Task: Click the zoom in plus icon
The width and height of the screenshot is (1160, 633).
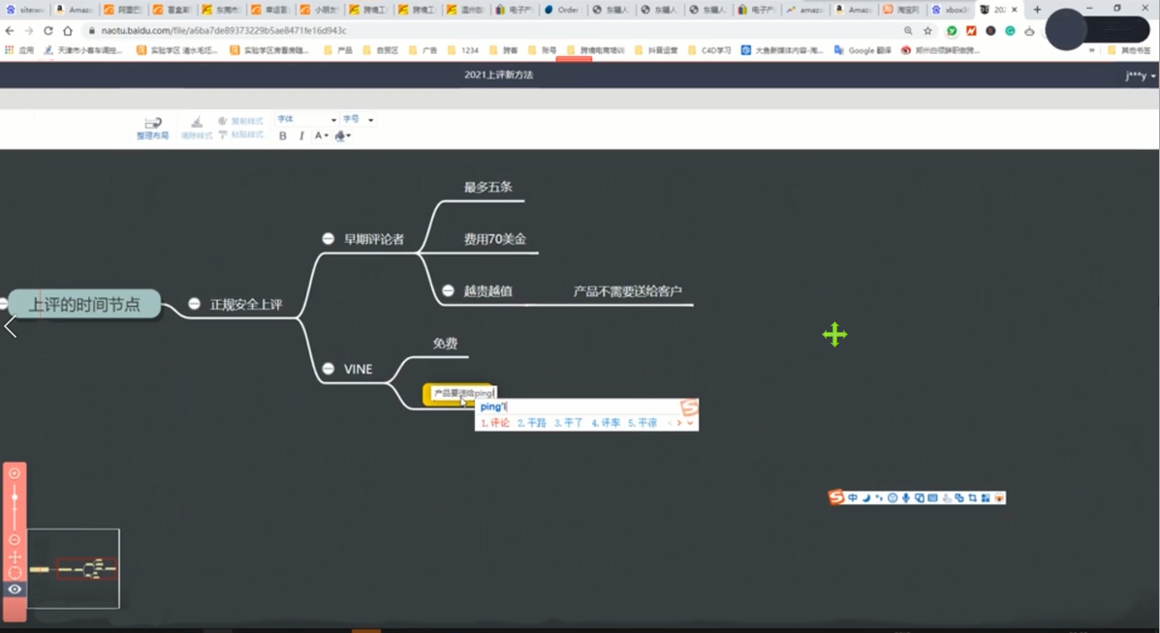Action: [x=15, y=473]
